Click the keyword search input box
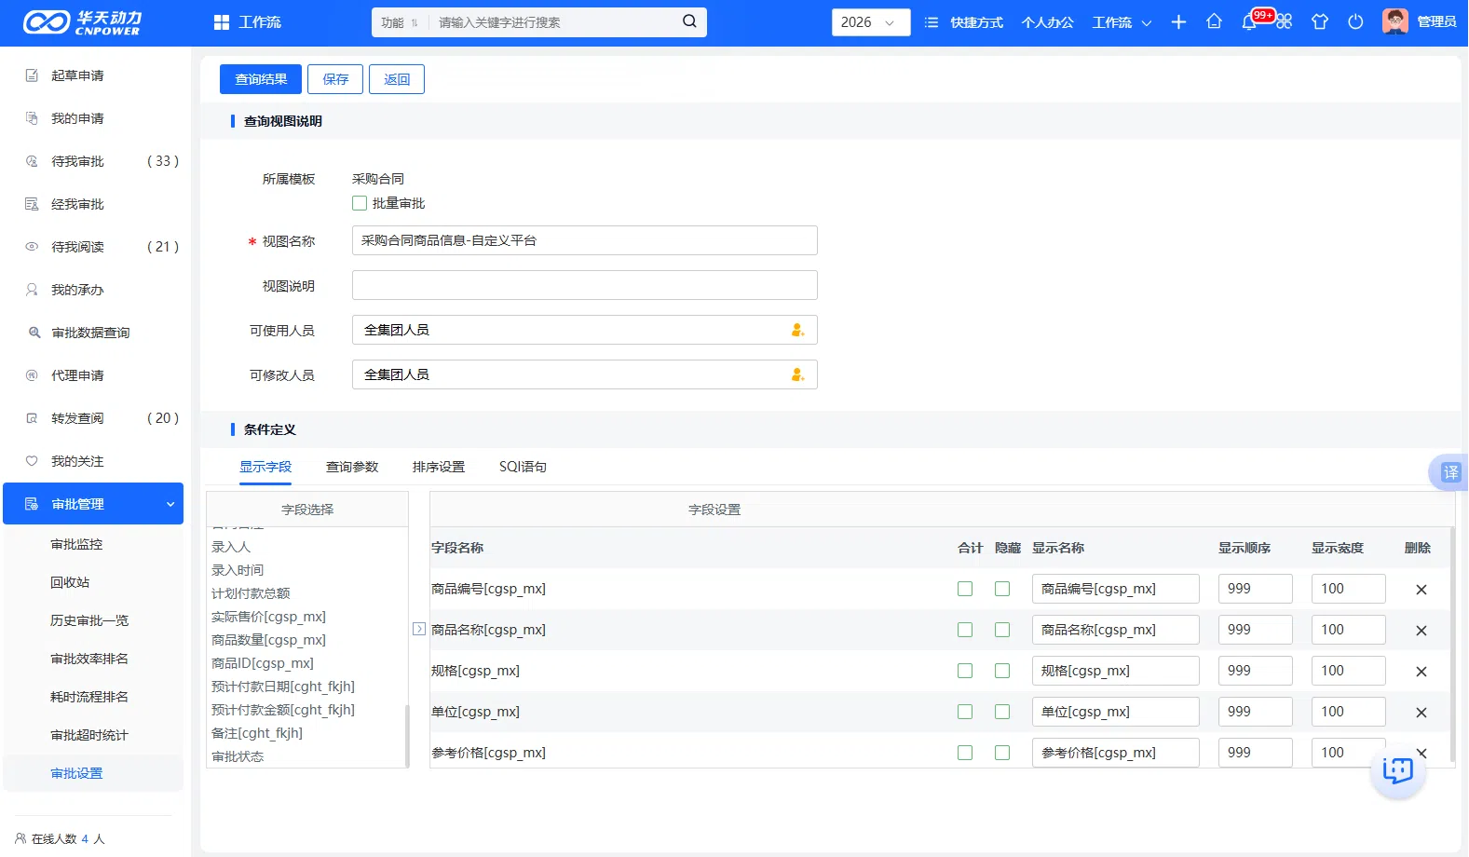 tap(554, 22)
